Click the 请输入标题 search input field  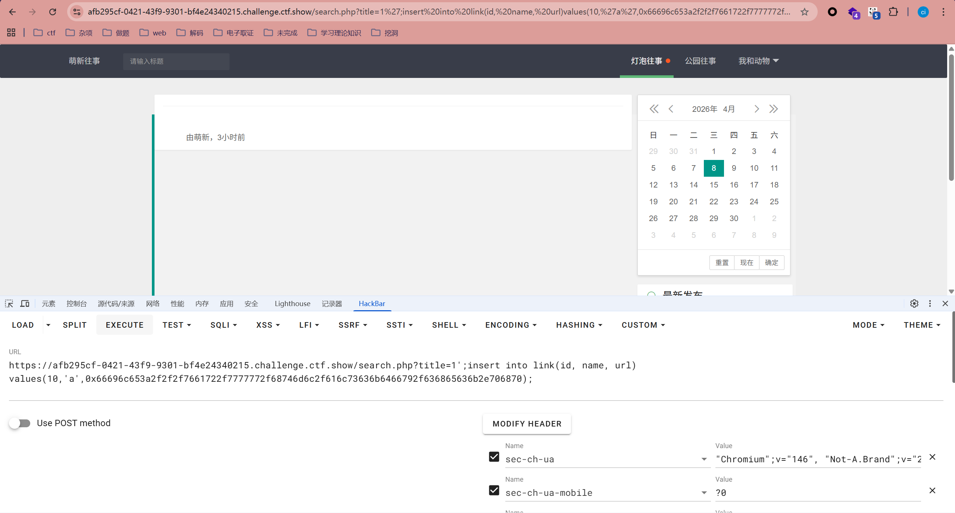click(176, 62)
